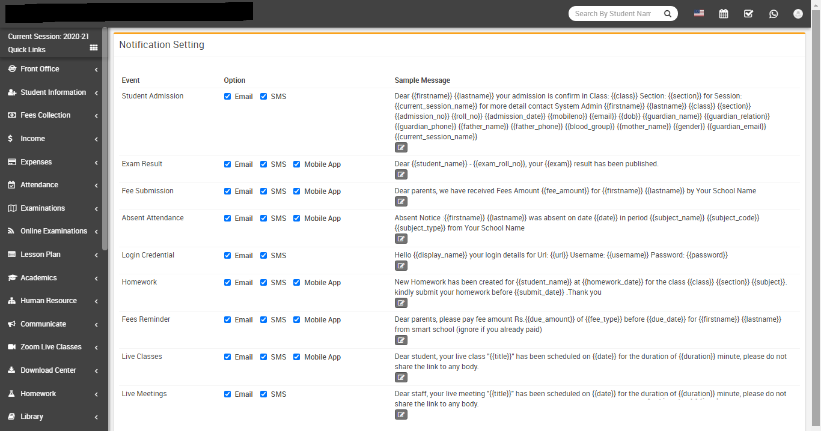Viewport: 821px width, 431px height.
Task: Edit the Student Admission message template
Action: [401, 148]
